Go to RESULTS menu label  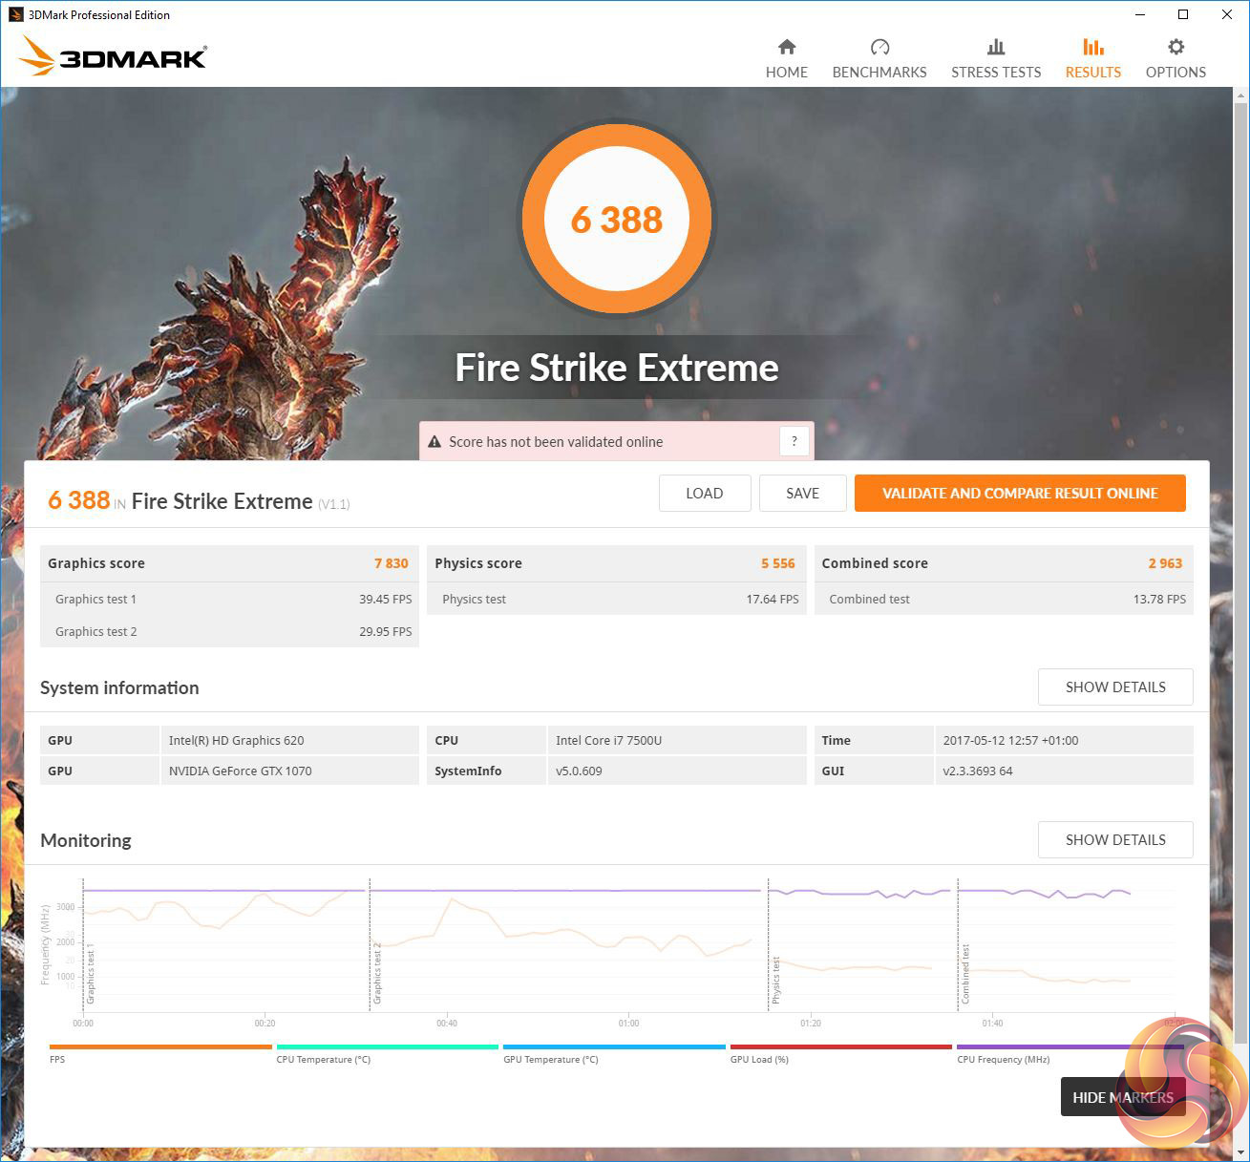pyautogui.click(x=1093, y=73)
